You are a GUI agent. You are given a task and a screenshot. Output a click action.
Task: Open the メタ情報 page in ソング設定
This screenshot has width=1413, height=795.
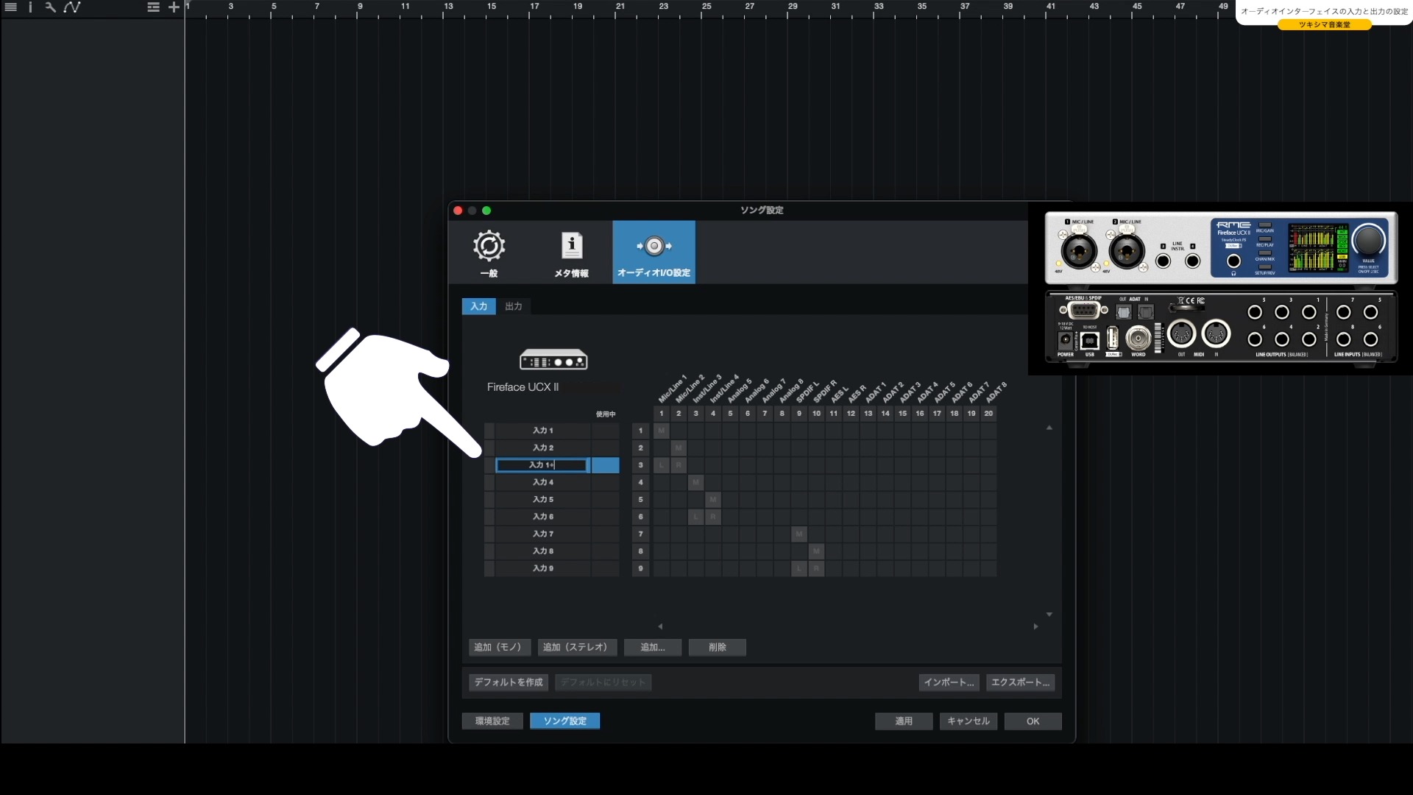point(572,252)
